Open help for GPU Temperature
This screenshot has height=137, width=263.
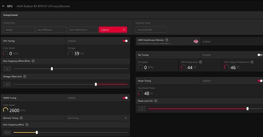click(x=200, y=62)
